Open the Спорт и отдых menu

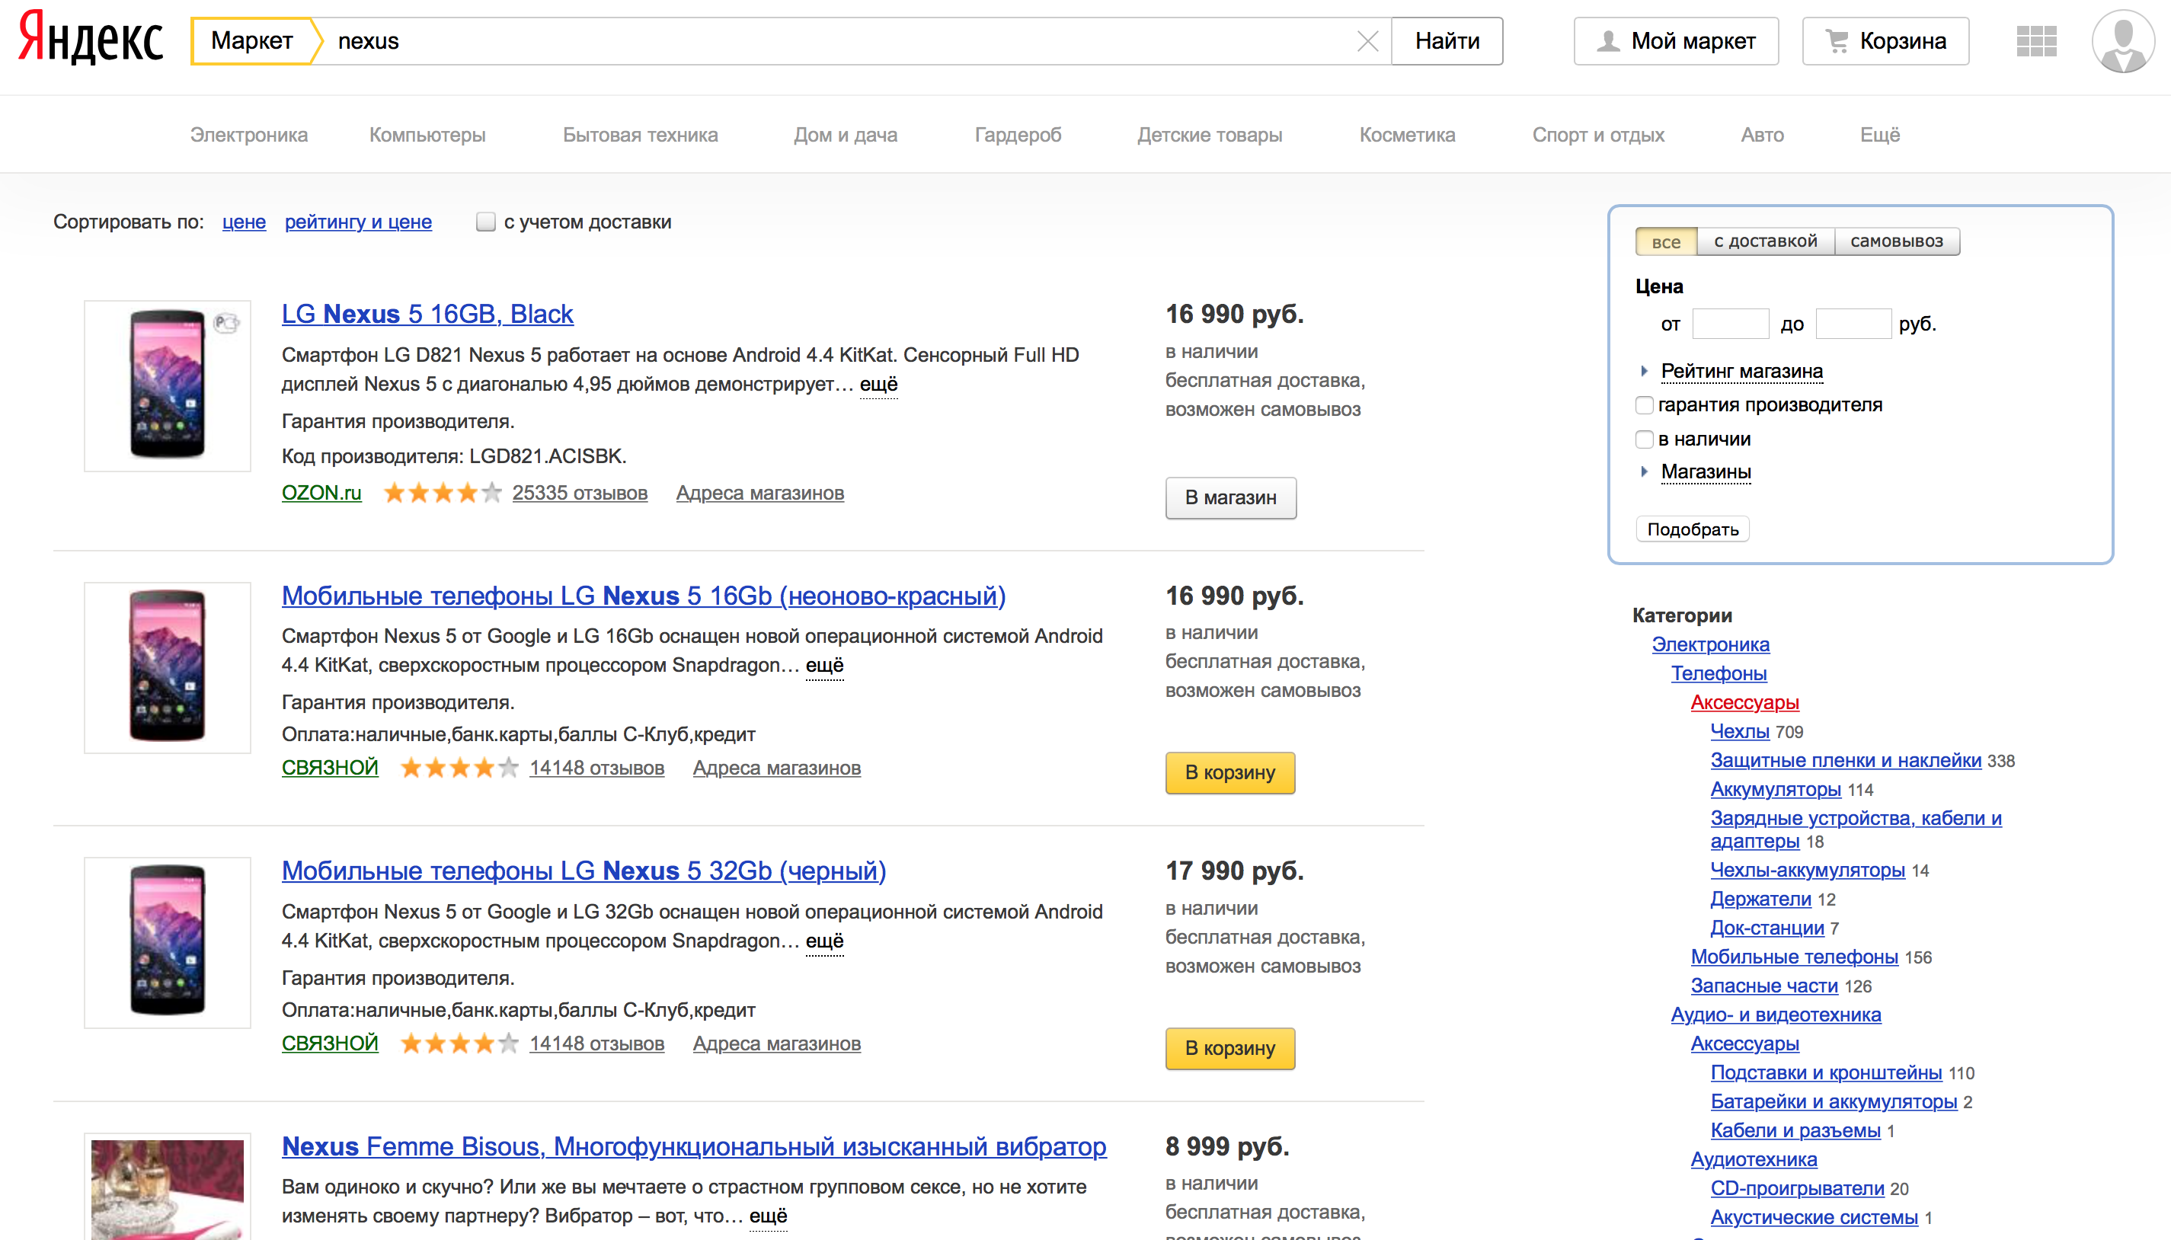tap(1598, 135)
